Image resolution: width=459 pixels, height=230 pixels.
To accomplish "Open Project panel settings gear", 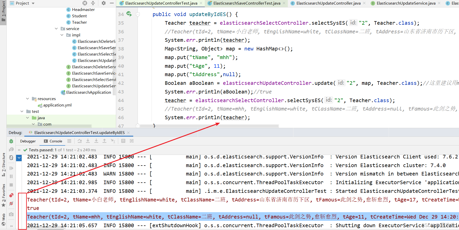I will [x=104, y=3].
